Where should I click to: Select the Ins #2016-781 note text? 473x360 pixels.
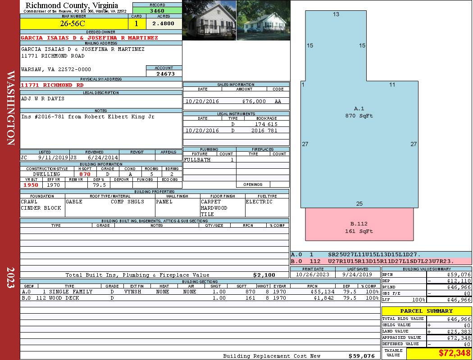(x=87, y=117)
